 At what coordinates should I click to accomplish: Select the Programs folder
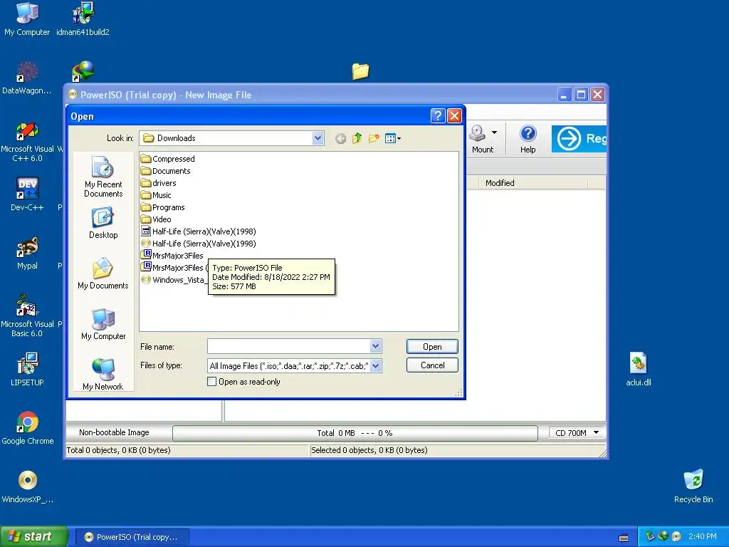coord(163,207)
